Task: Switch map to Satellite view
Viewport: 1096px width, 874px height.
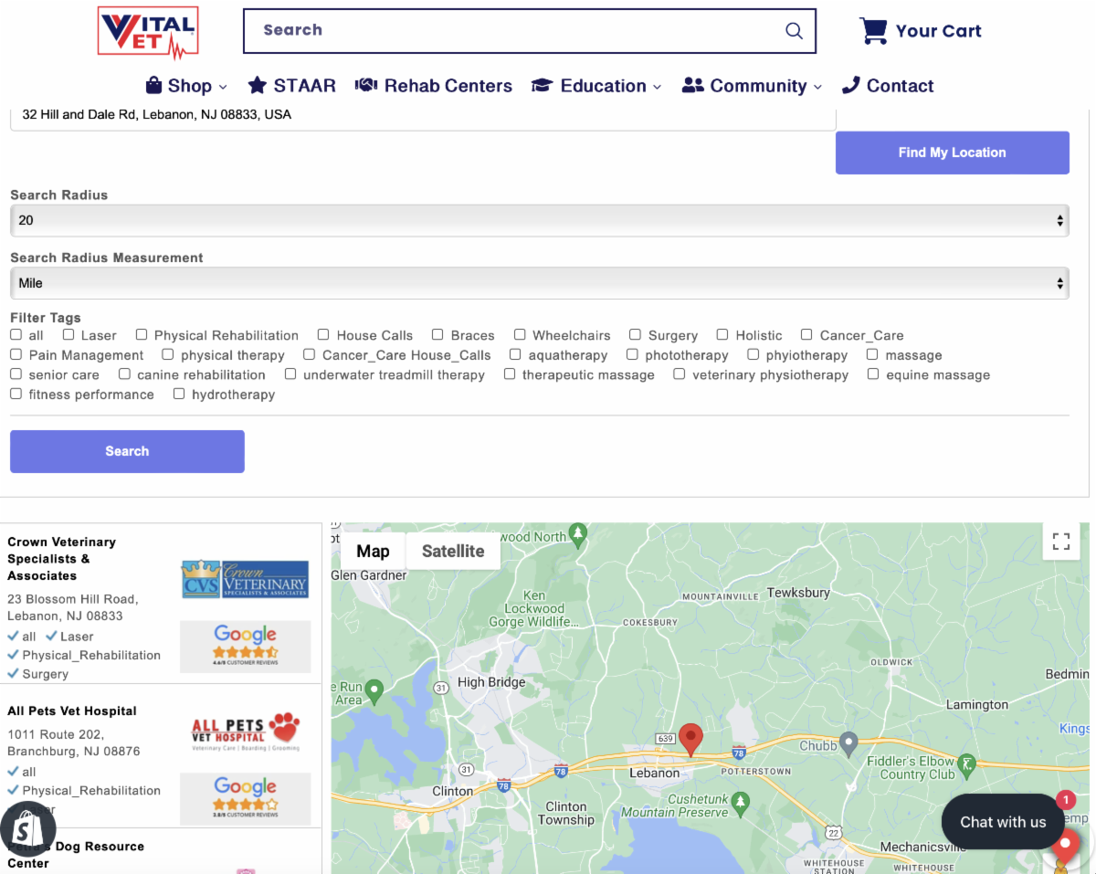Action: tap(453, 551)
